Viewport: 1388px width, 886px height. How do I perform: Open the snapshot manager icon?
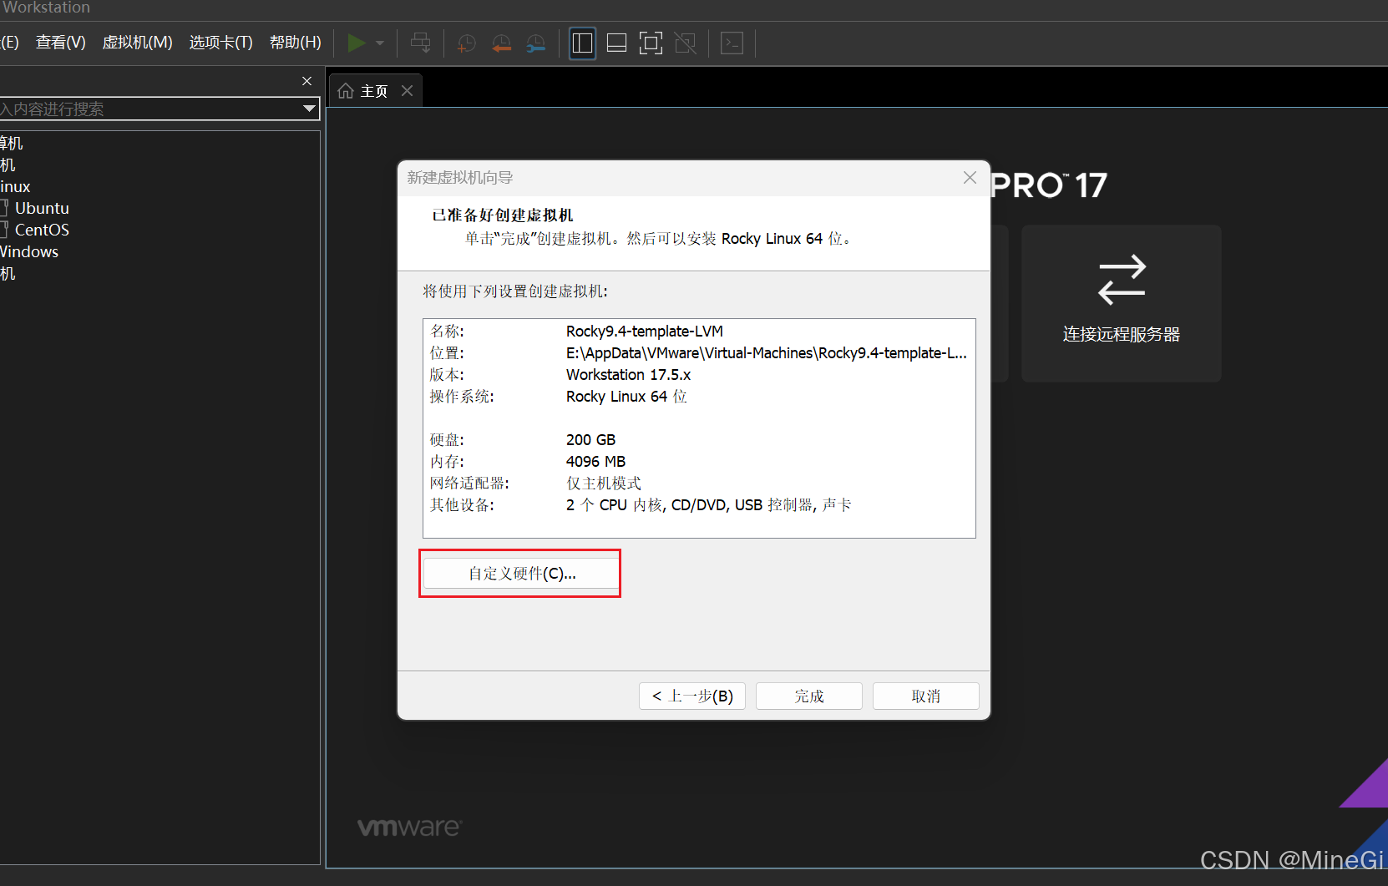[536, 43]
